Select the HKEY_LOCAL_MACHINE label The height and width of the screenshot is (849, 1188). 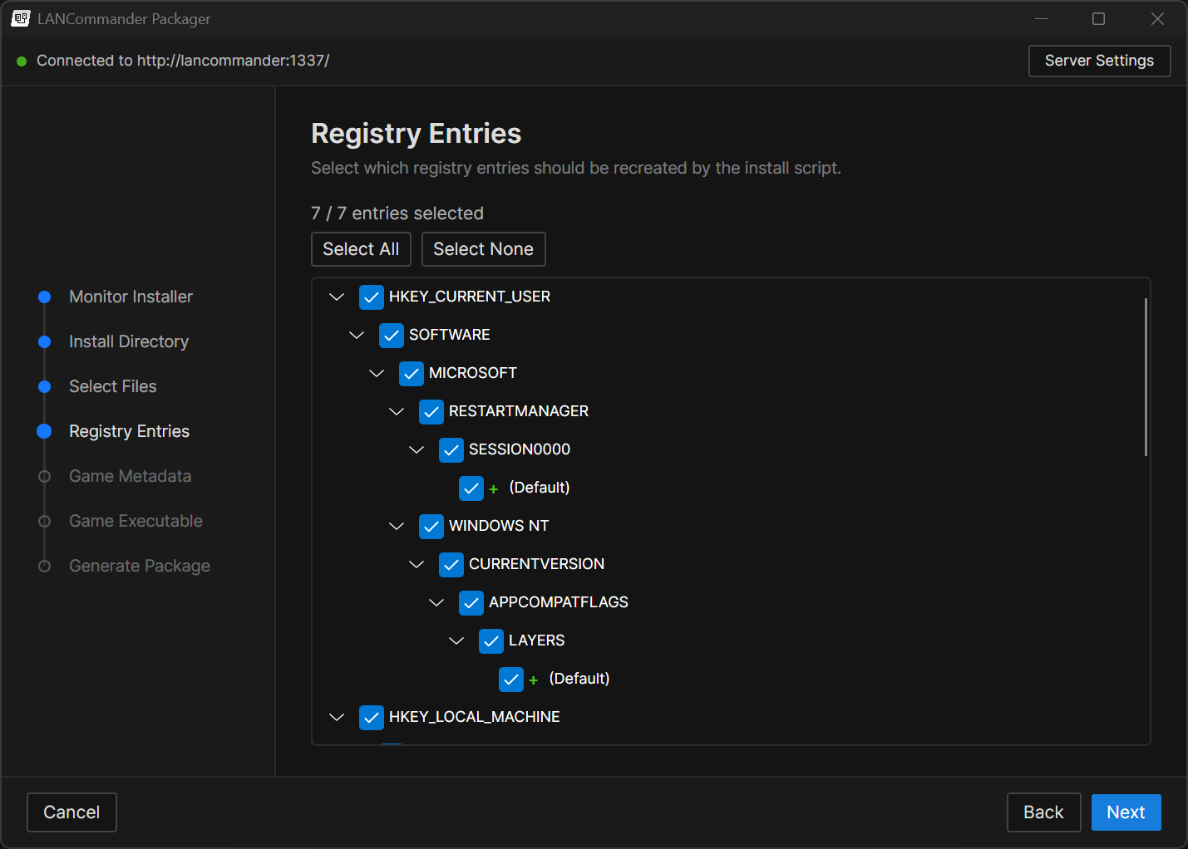pyautogui.click(x=475, y=718)
